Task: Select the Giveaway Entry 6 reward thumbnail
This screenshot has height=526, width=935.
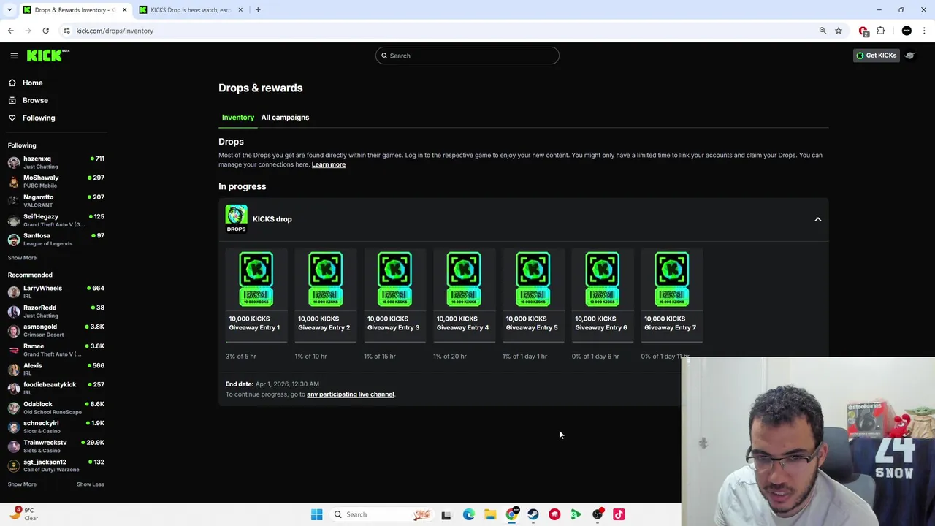Action: coord(602,278)
